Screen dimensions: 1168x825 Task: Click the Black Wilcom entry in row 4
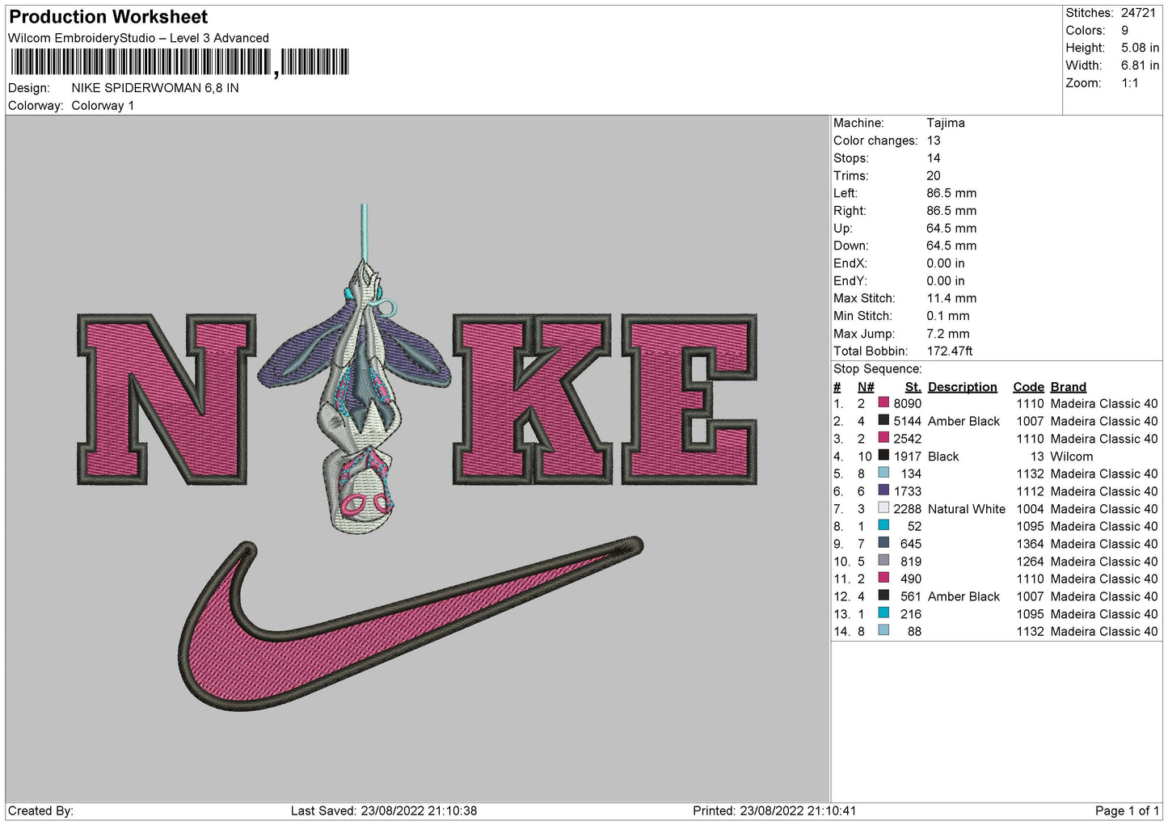coord(942,457)
